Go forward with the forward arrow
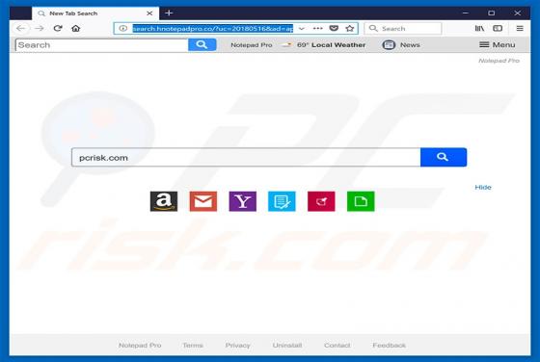Viewport: 540px width, 362px height. point(40,28)
